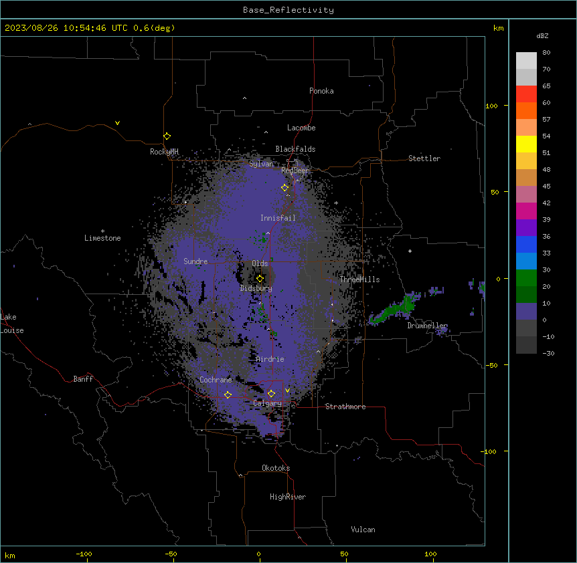Image resolution: width=577 pixels, height=563 pixels.
Task: Click the Innisfail city label
Action: click(278, 218)
